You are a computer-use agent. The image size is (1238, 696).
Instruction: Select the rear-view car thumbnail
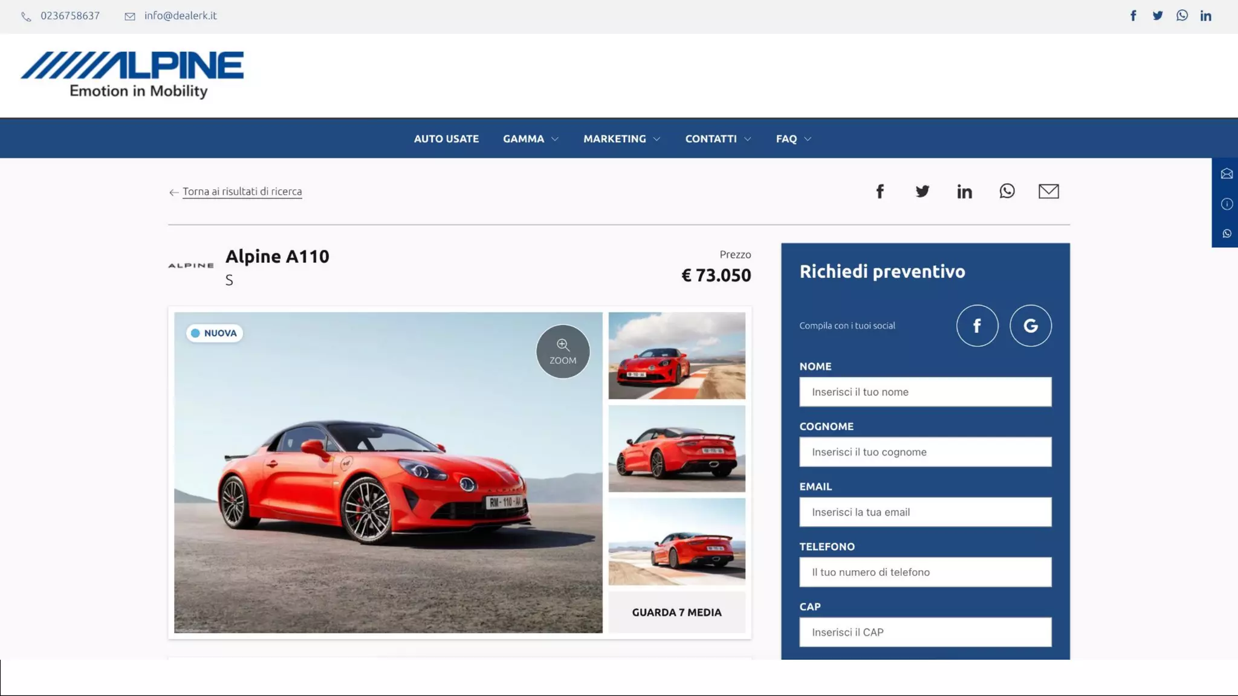click(x=676, y=448)
